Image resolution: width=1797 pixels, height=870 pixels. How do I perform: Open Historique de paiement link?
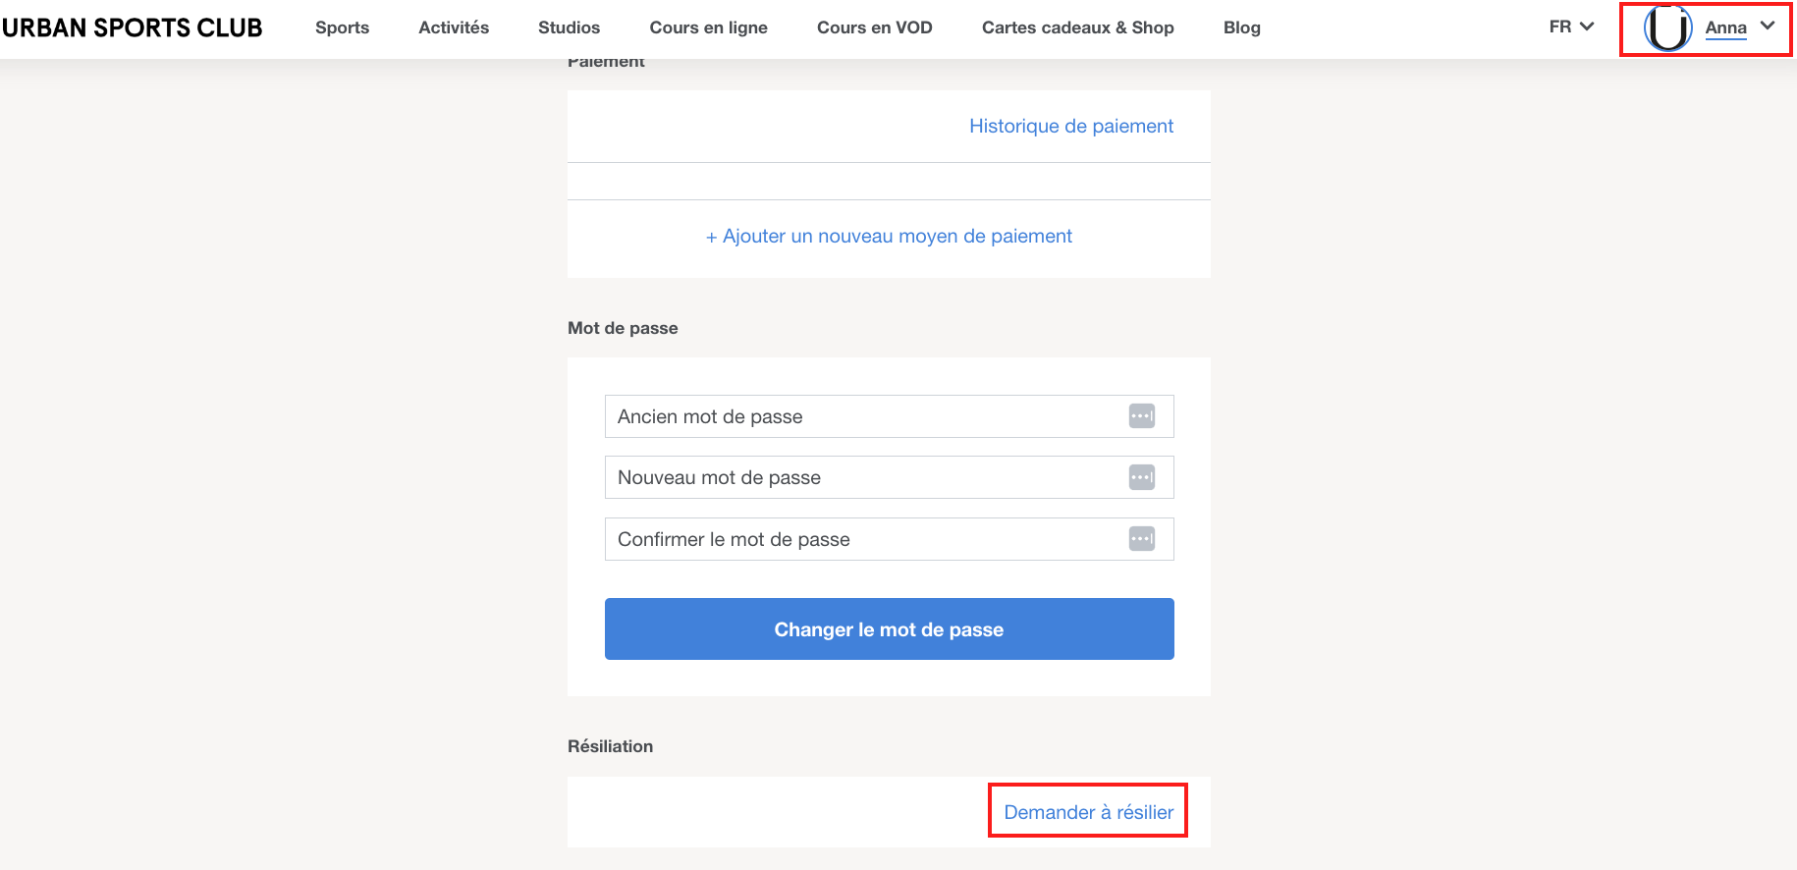click(1071, 126)
